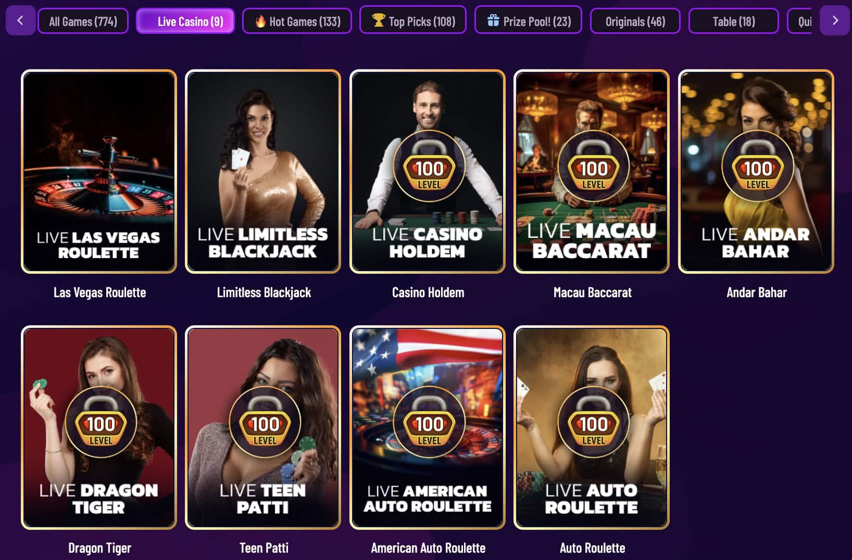This screenshot has width=852, height=560.
Task: Click the left arrow category scroll button
Action: (x=20, y=21)
